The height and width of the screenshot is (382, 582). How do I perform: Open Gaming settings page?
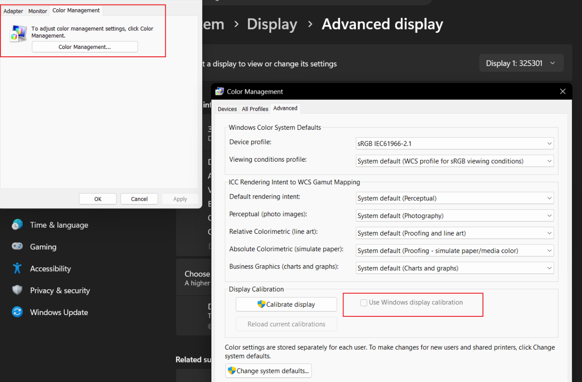click(43, 247)
